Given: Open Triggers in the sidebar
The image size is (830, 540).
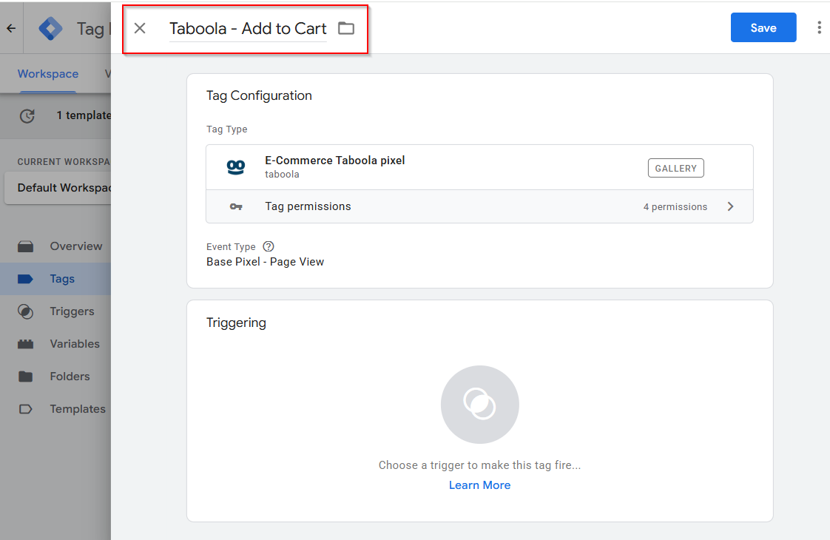Looking at the screenshot, I should click(55, 311).
